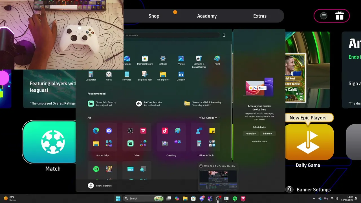The image size is (361, 203).
Task: Switch to the Academy tab
Action: [x=207, y=16]
